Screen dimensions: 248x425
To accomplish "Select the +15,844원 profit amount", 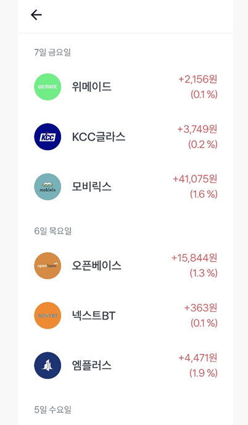I will click(x=194, y=258).
